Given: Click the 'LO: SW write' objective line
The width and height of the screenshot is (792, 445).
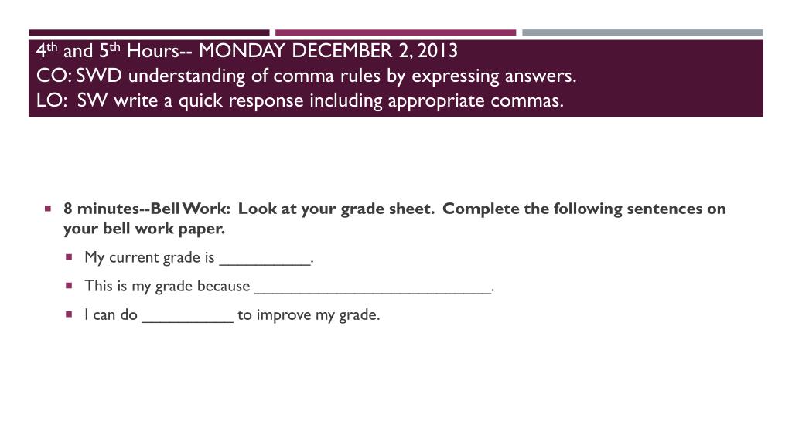Looking at the screenshot, I should pyautogui.click(x=299, y=100).
